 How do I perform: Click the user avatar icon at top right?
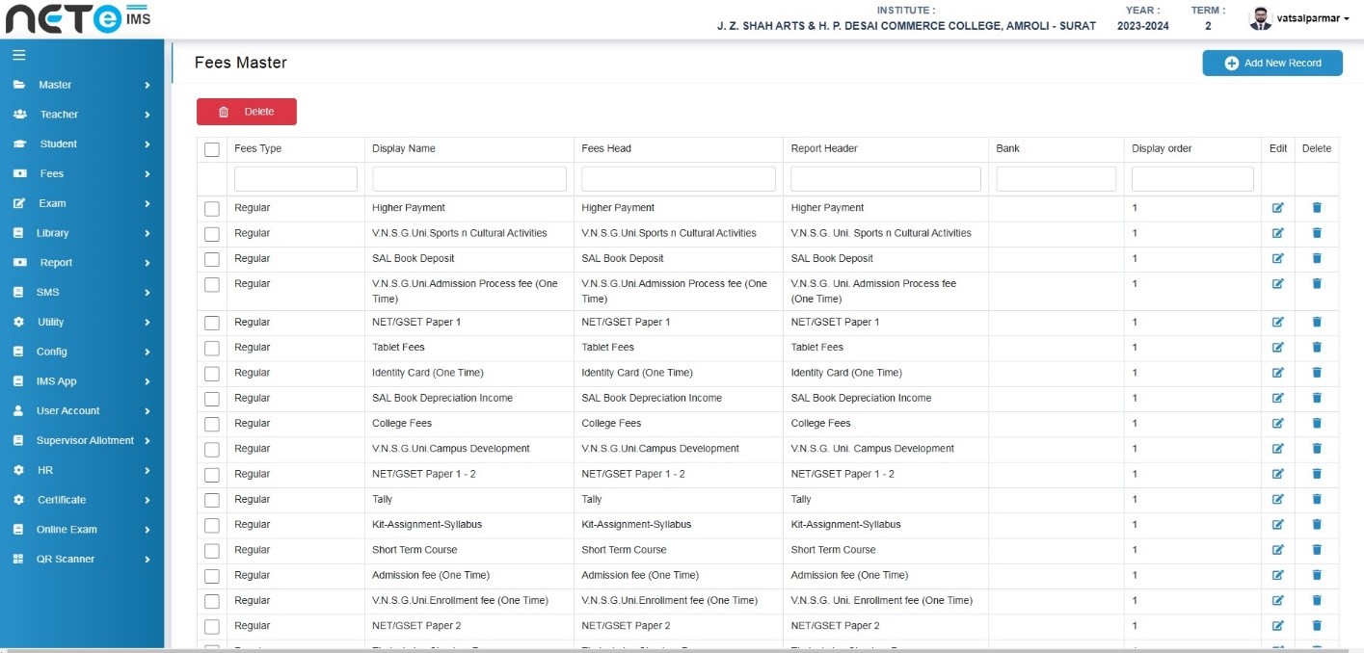coord(1260,18)
